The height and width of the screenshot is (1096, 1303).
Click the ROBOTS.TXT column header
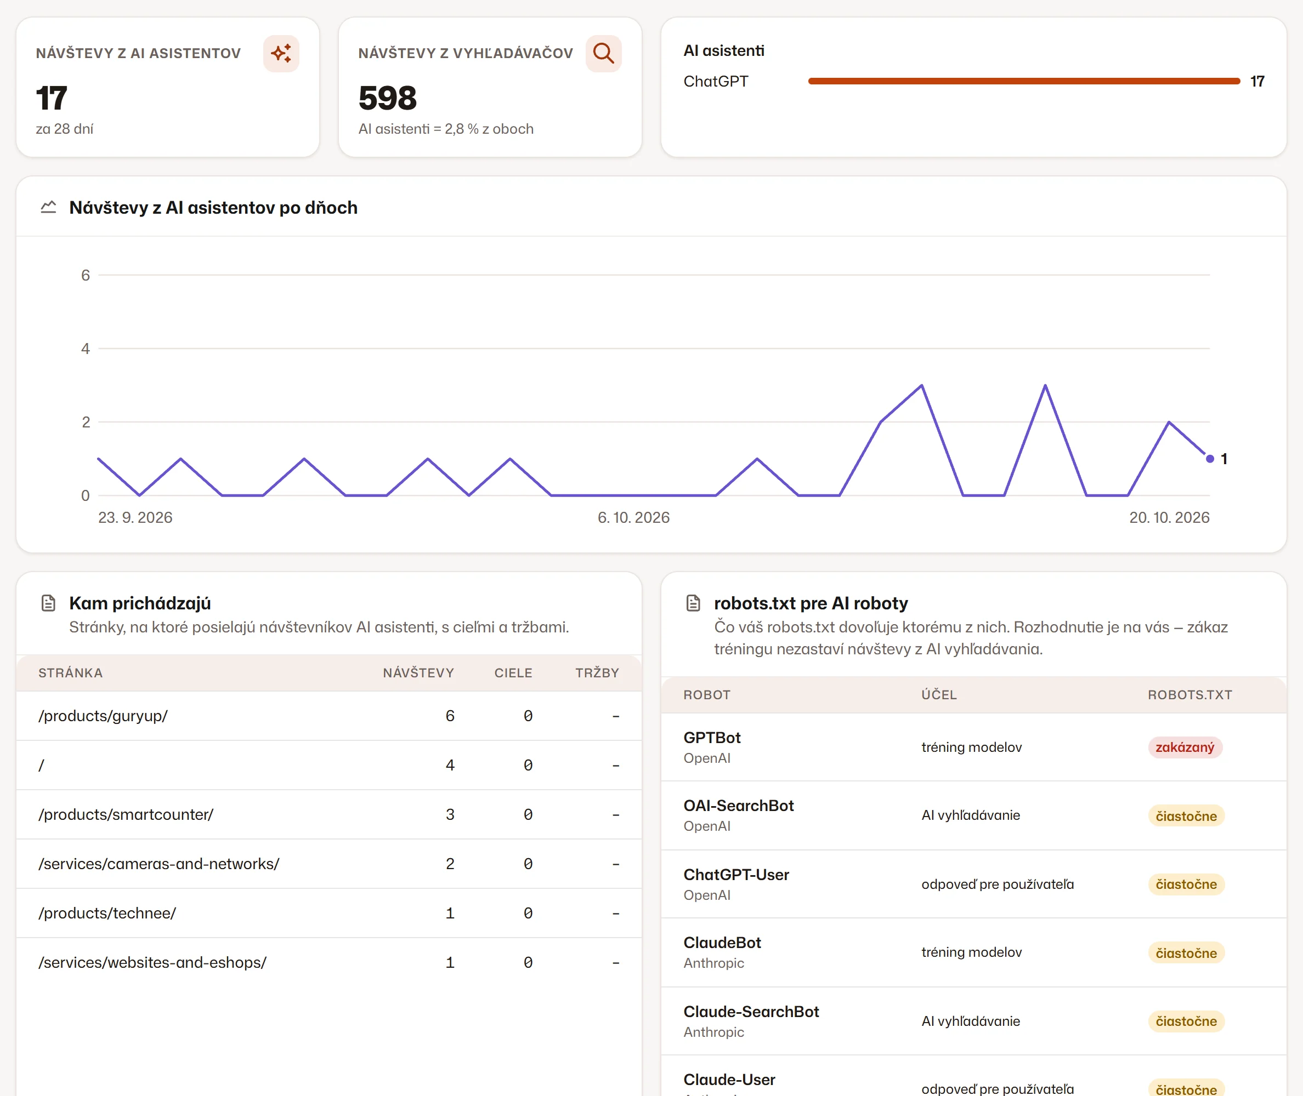coord(1190,695)
